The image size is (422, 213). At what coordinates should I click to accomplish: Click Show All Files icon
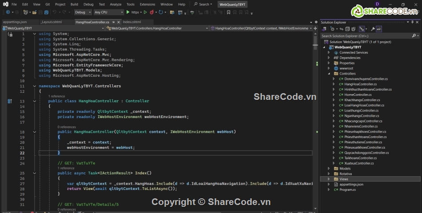pos(354,29)
